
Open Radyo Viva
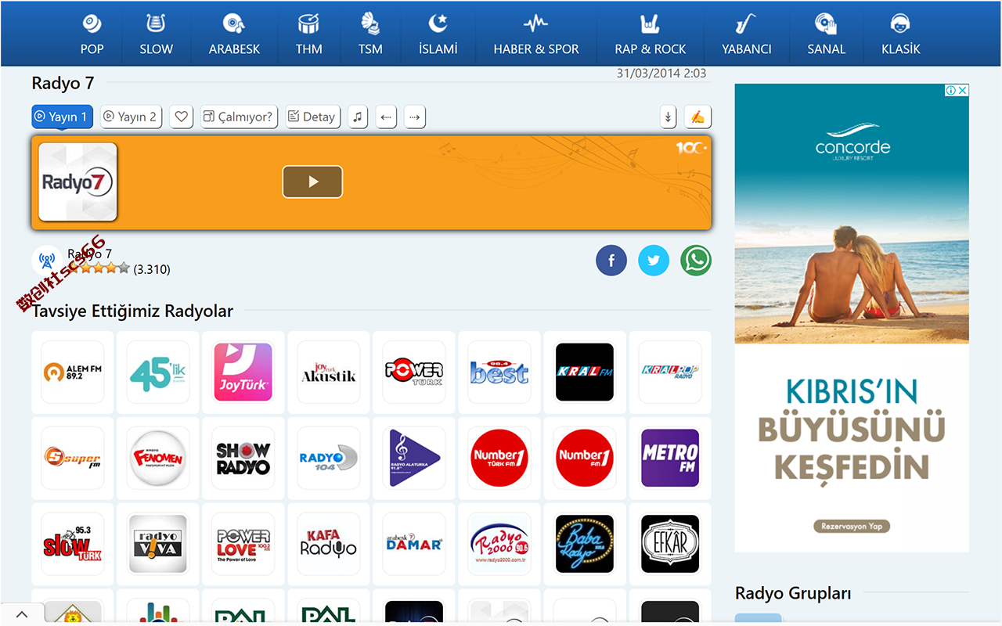[x=158, y=544]
